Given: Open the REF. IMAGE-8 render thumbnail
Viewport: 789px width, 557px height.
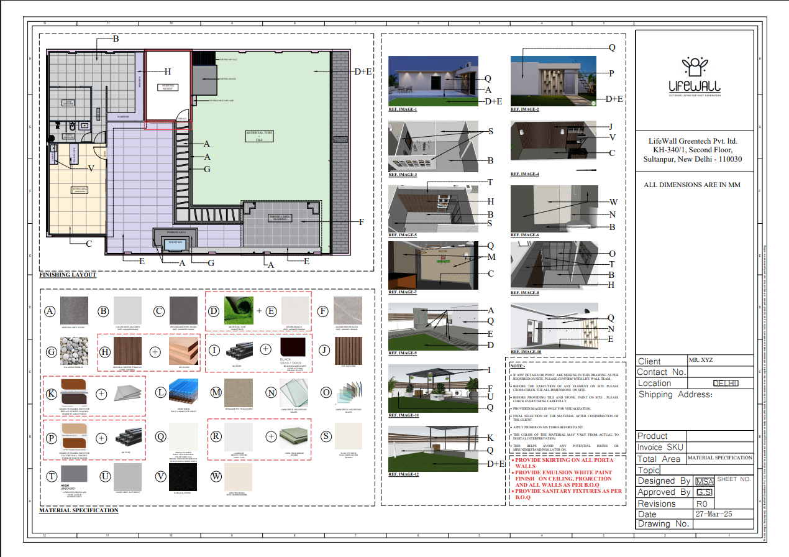Looking at the screenshot, I should coord(555,265).
